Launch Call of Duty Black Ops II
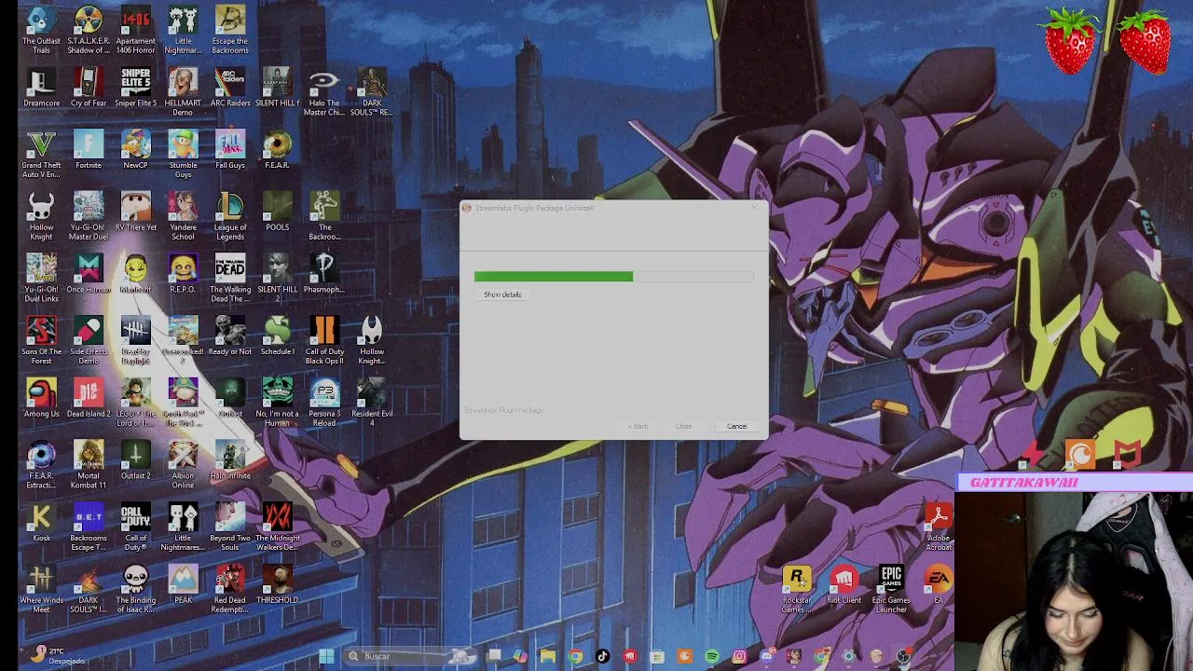The image size is (1193, 671). (324, 341)
